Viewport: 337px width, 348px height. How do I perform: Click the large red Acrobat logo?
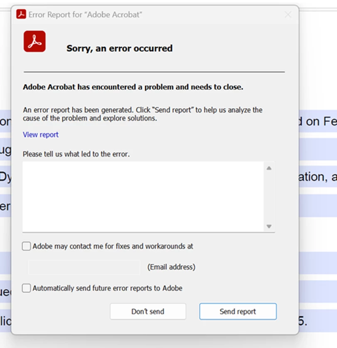34,41
